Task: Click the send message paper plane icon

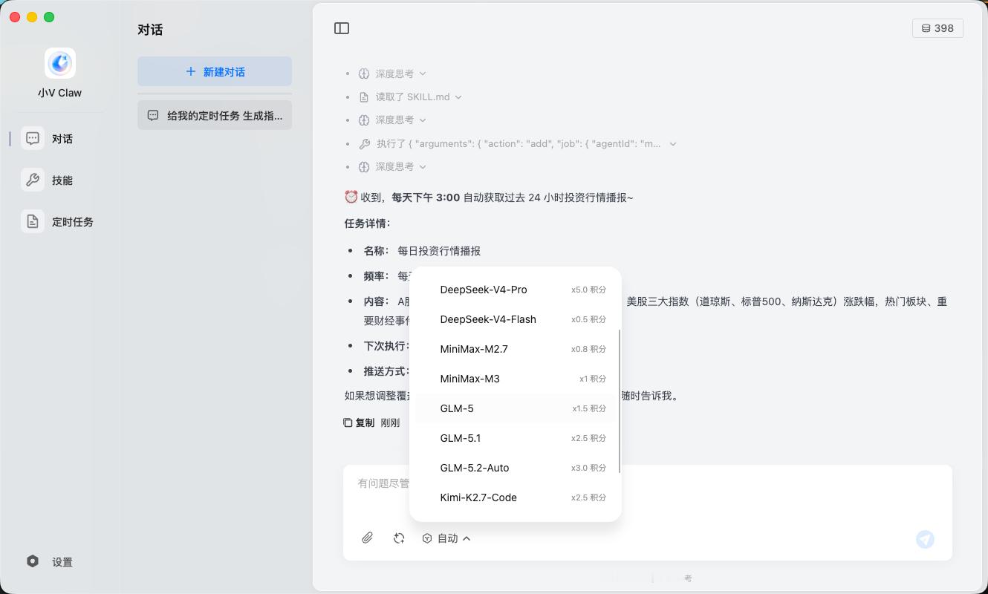Action: (x=925, y=539)
